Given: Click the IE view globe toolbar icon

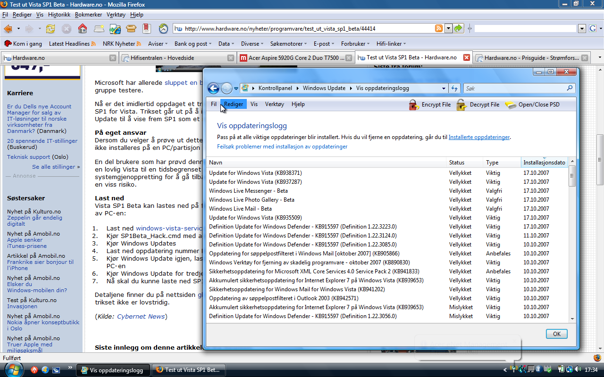Looking at the screenshot, I should tap(115, 29).
